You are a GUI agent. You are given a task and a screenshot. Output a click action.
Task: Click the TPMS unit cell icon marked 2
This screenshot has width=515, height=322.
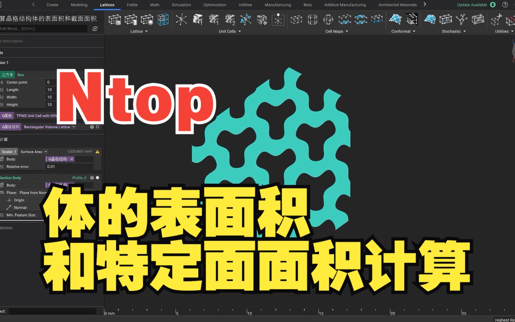click(x=230, y=20)
